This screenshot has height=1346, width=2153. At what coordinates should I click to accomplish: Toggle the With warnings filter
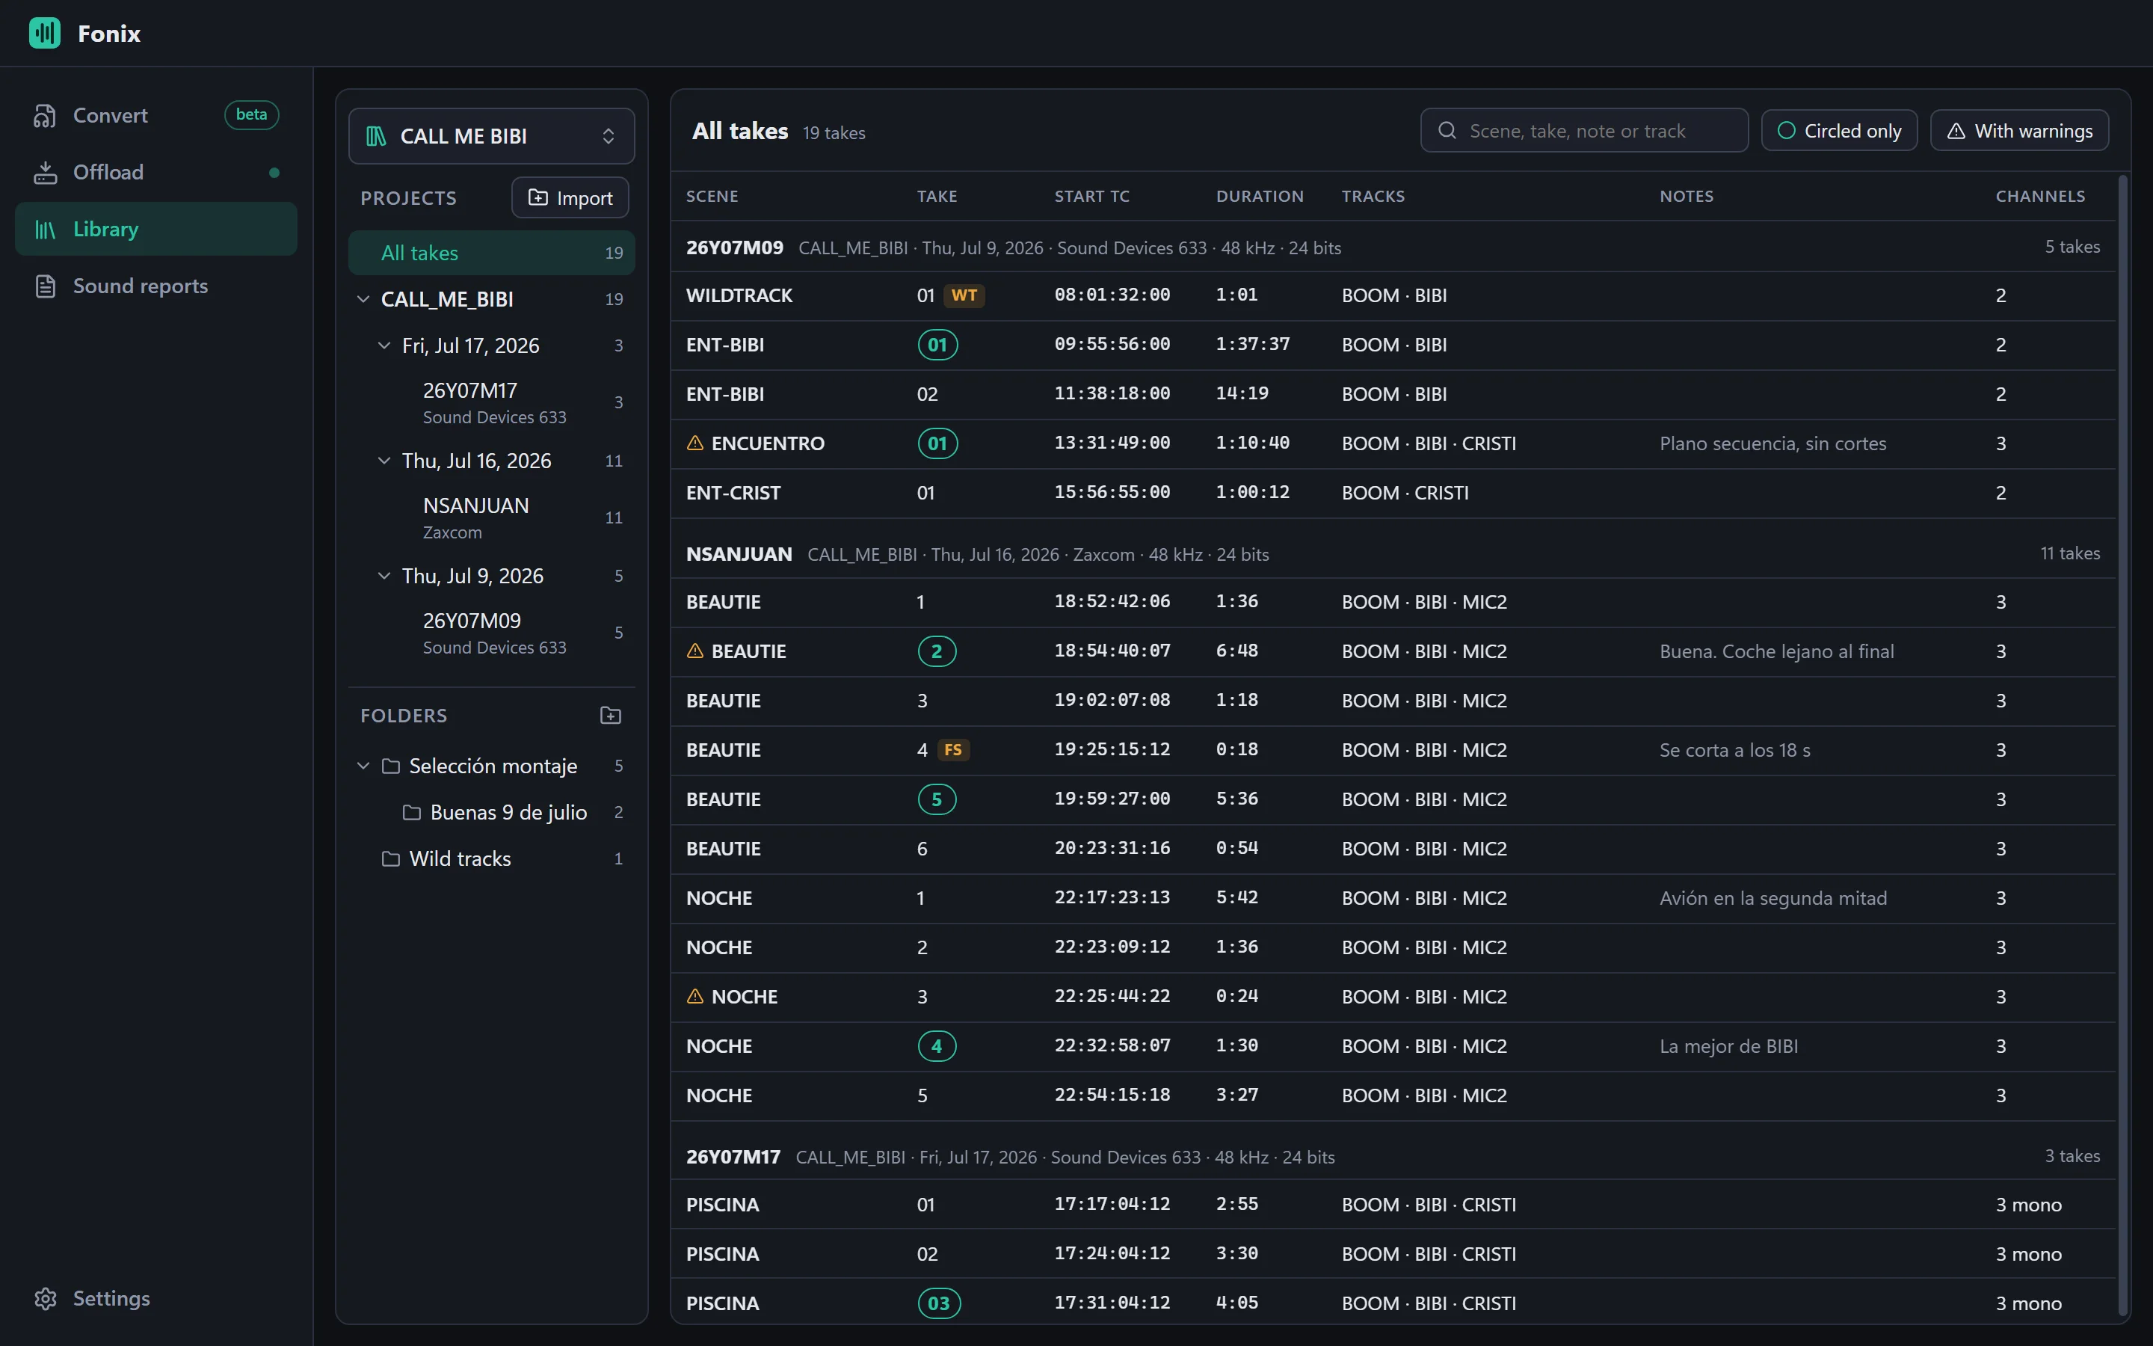[x=2019, y=131]
